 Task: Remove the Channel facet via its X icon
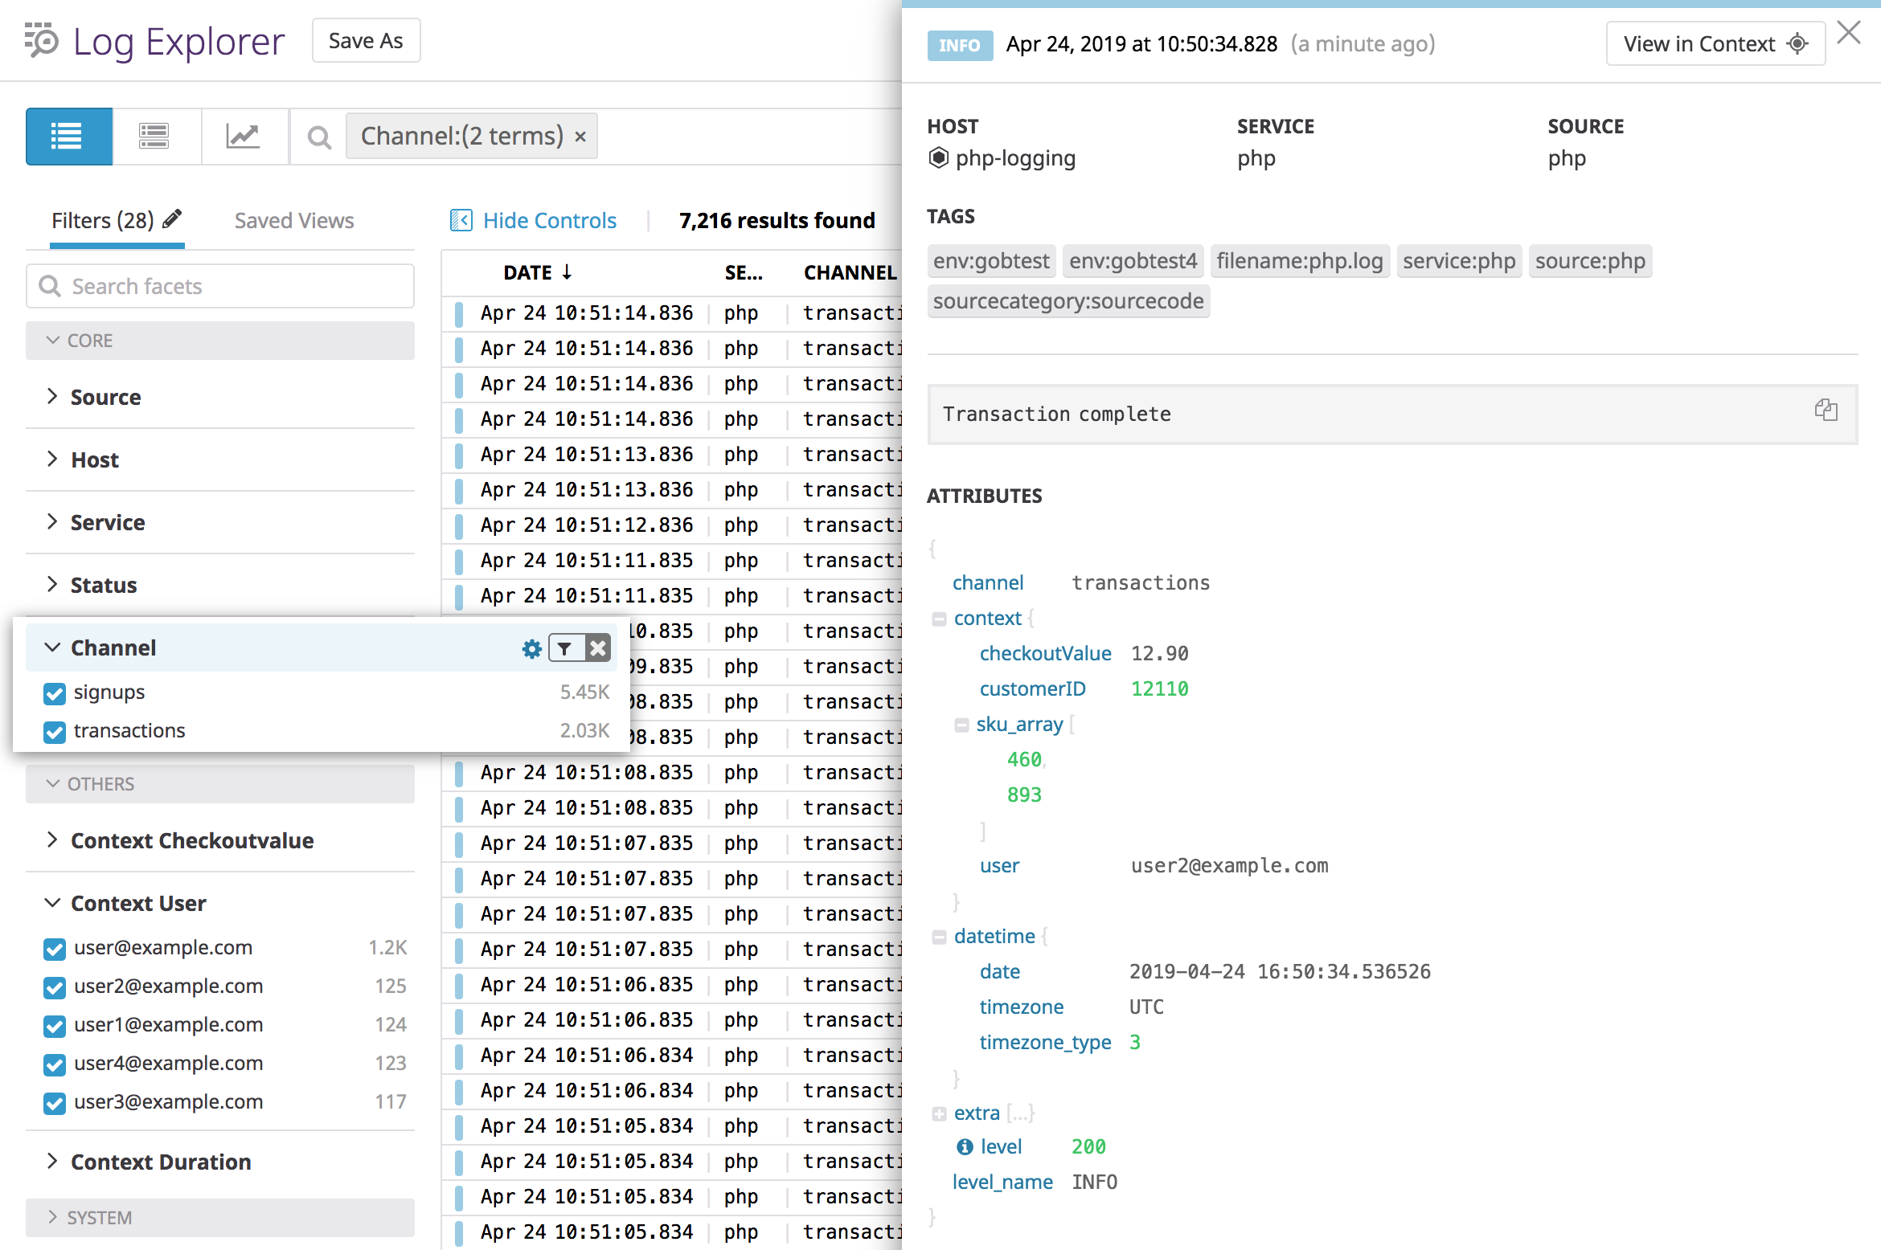coord(598,647)
